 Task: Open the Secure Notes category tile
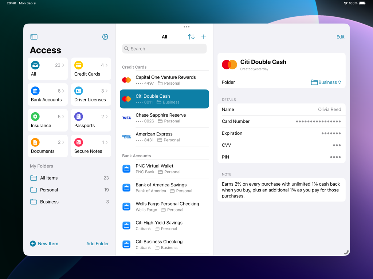point(91,146)
